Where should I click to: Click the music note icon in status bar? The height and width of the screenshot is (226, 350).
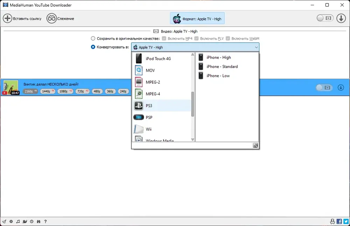coord(18,221)
